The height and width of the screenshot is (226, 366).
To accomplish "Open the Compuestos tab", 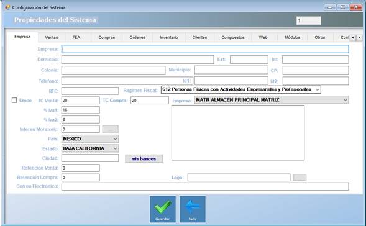I will point(233,37).
